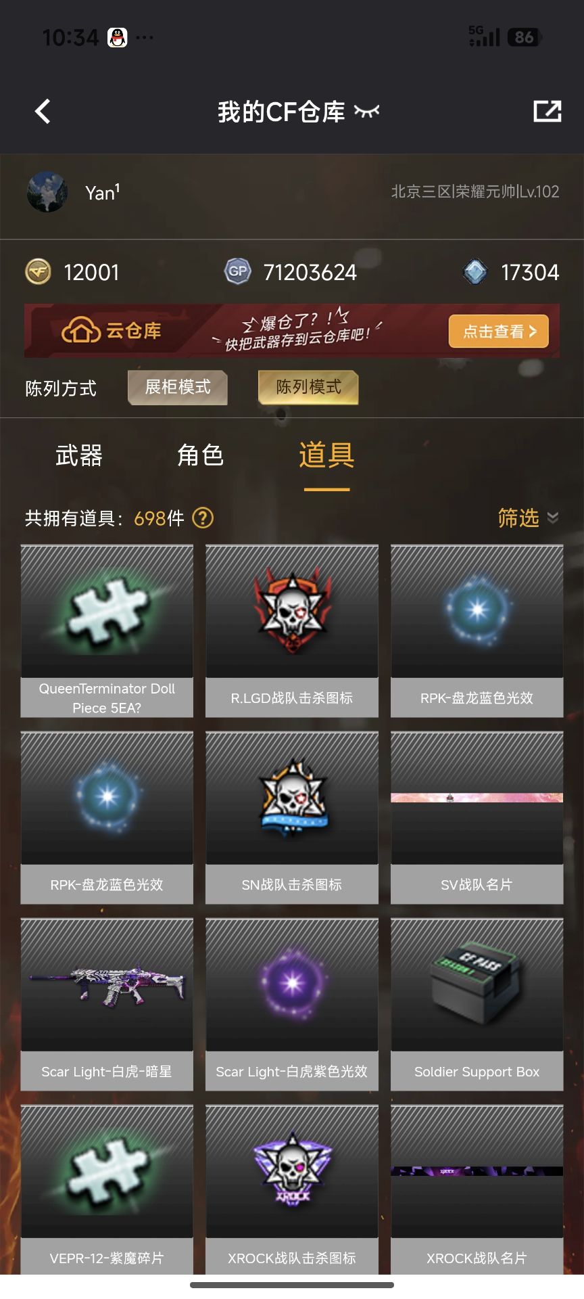Click the 点击查看 button

498,332
